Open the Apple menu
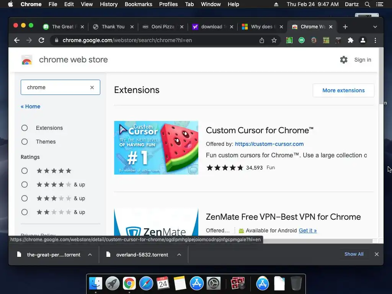This screenshot has width=392, height=294. tap(10, 4)
